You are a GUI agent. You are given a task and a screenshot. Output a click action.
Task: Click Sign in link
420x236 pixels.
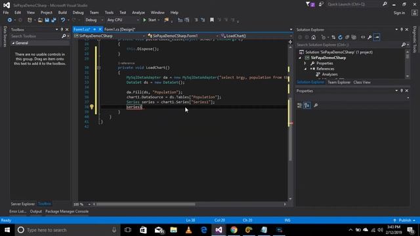coord(399,13)
